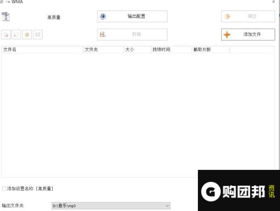
Task: Enable 添加设置名称 [高质量] checkbox
Action: tap(4, 189)
